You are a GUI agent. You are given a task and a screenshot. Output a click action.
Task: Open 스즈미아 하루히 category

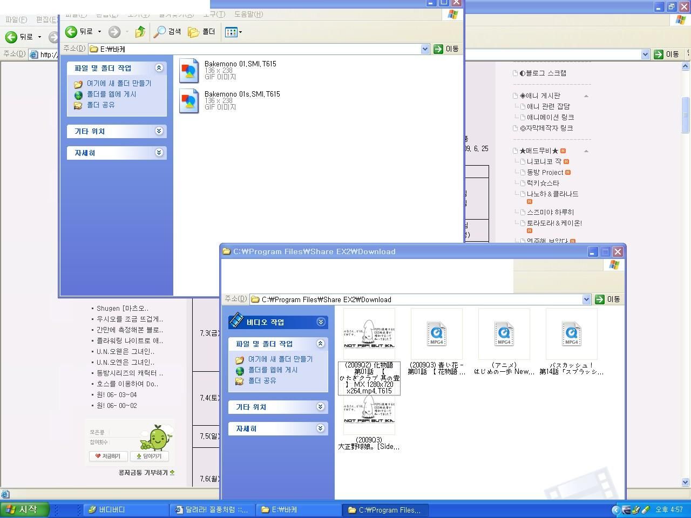click(550, 213)
